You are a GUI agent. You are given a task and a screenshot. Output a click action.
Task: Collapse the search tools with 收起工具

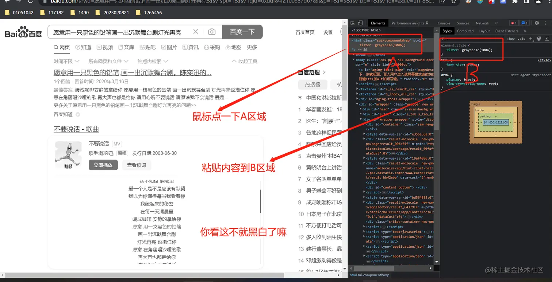point(245,61)
